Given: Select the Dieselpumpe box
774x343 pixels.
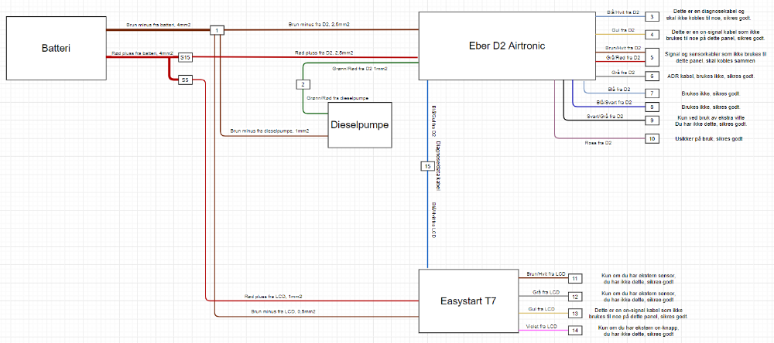Looking at the screenshot, I should click(x=360, y=124).
